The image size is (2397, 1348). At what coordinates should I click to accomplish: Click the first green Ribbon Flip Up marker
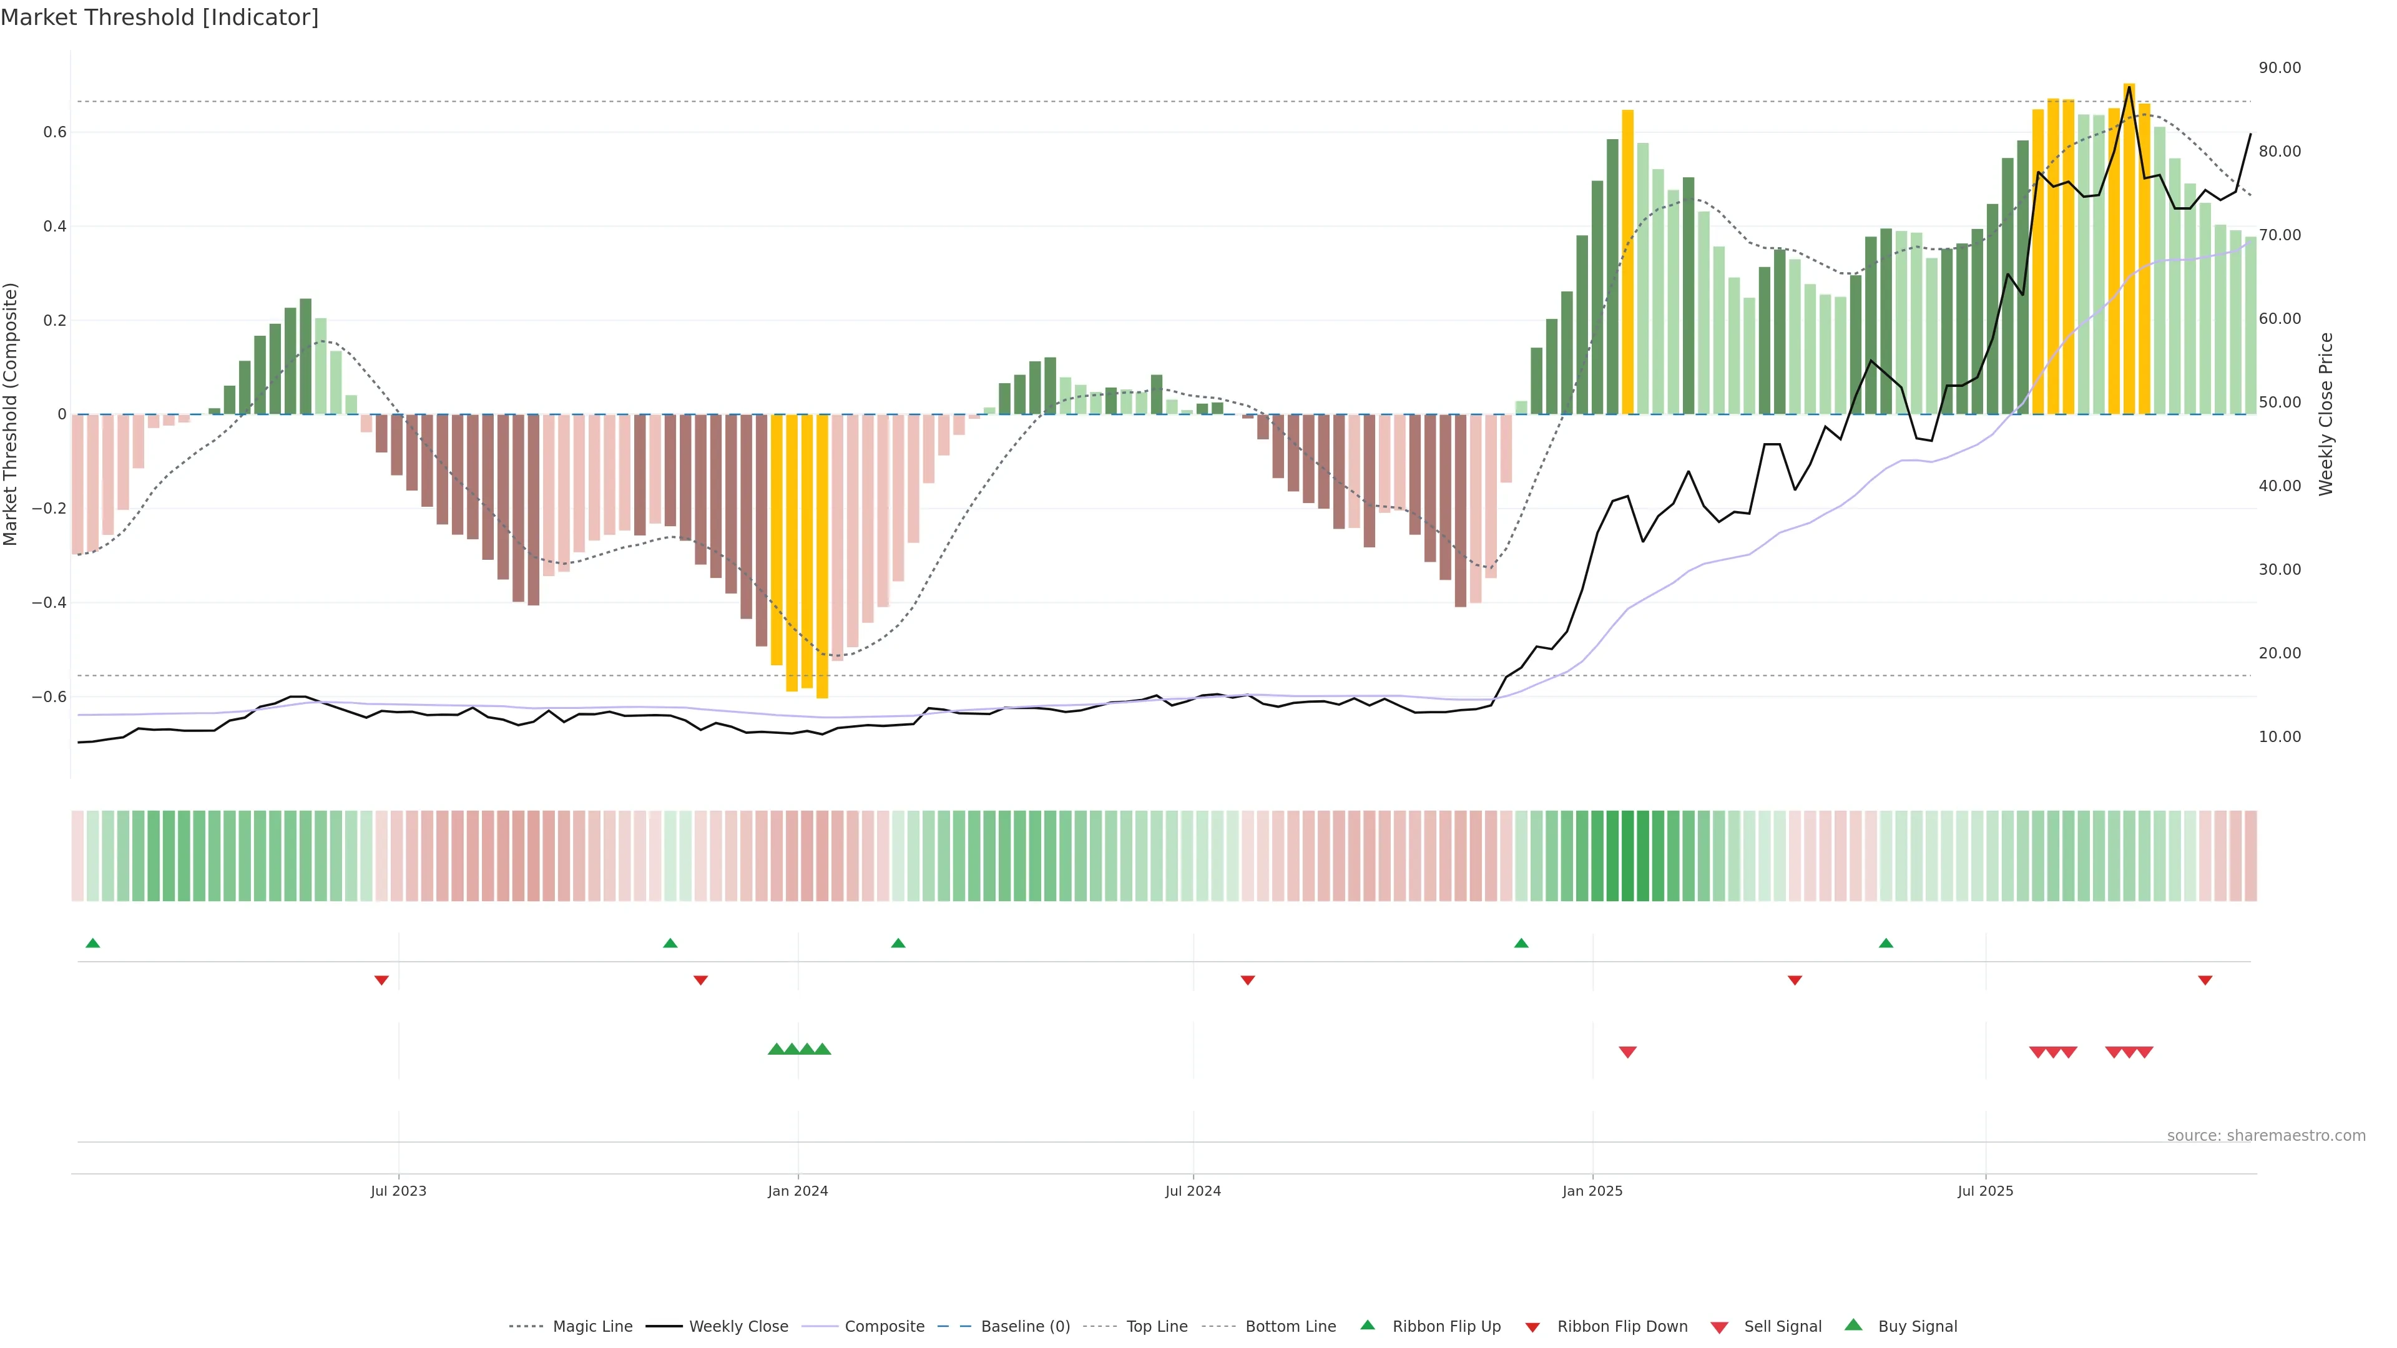pos(92,944)
